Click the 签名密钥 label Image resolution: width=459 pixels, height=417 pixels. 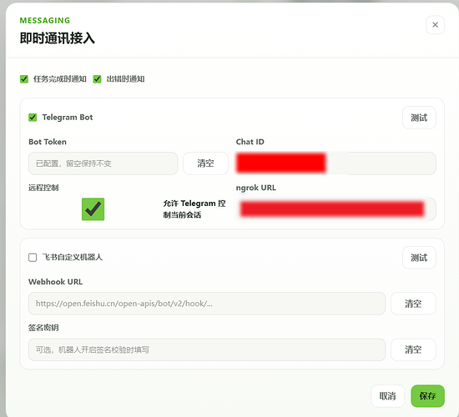click(43, 328)
